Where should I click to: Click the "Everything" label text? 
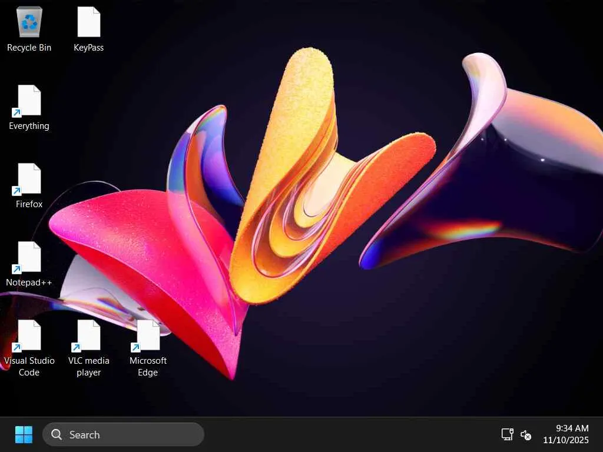coord(29,126)
